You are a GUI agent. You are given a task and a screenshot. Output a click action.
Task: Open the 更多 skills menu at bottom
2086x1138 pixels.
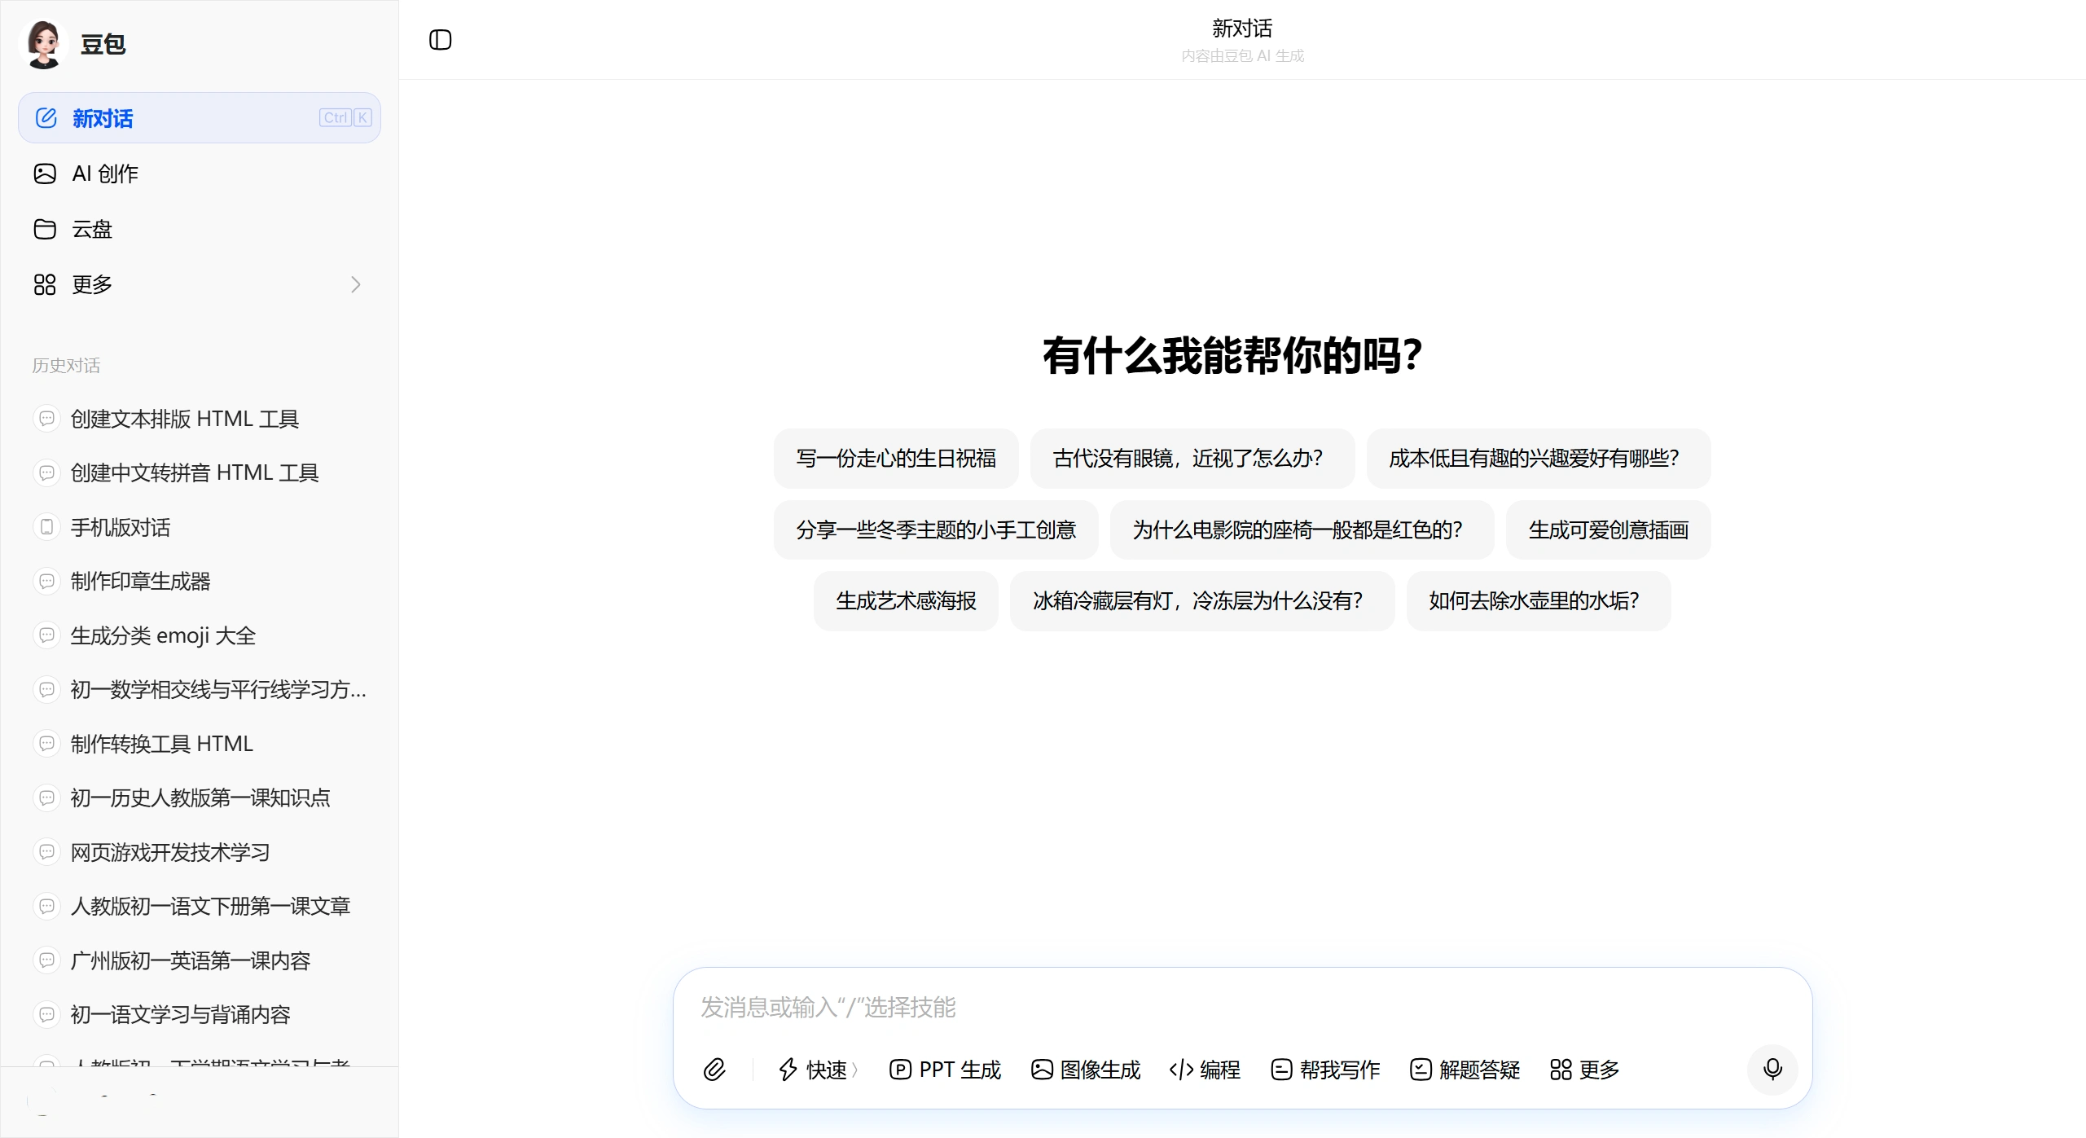1583,1070
